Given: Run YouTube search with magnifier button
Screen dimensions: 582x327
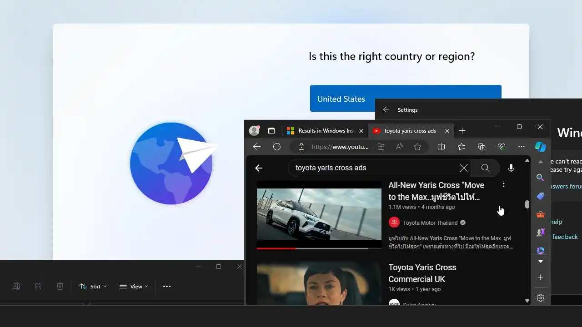Looking at the screenshot, I should [x=486, y=168].
